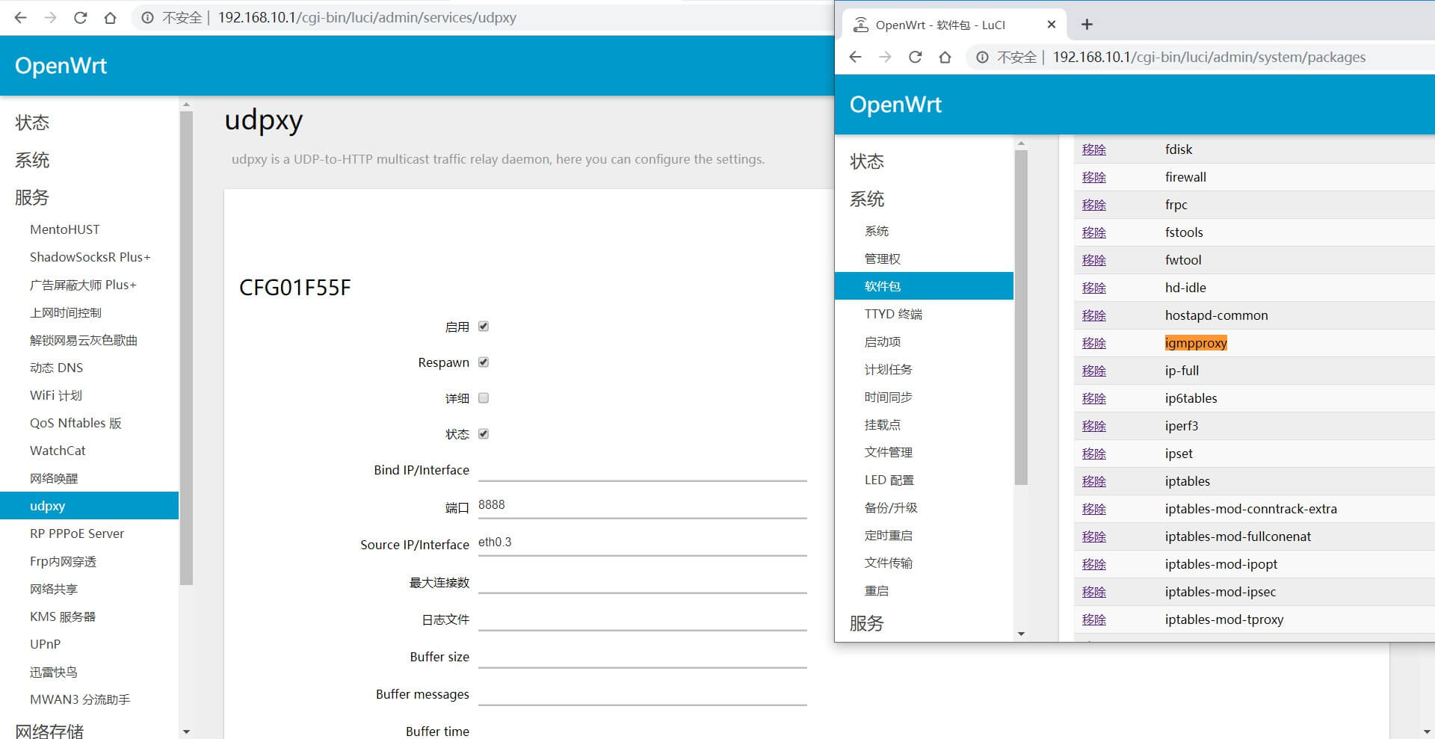Open a new browser tab with plus icon
The width and height of the screenshot is (1435, 739).
pos(1087,25)
